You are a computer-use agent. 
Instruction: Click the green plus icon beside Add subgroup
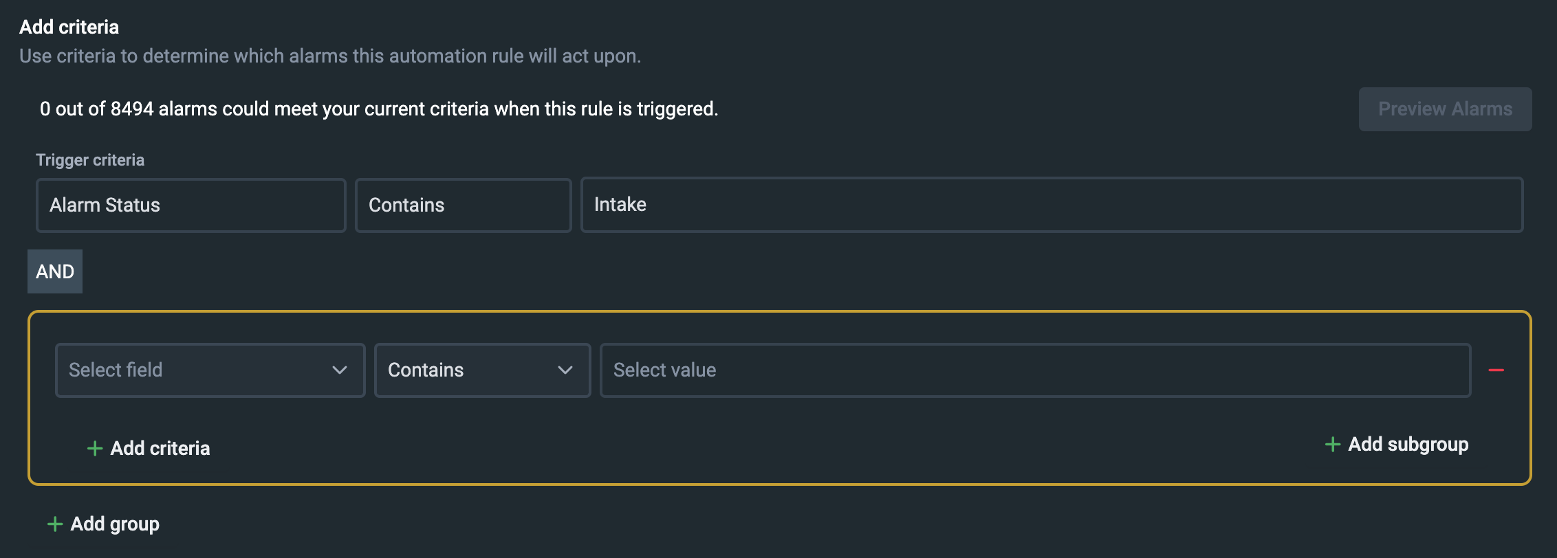1331,445
